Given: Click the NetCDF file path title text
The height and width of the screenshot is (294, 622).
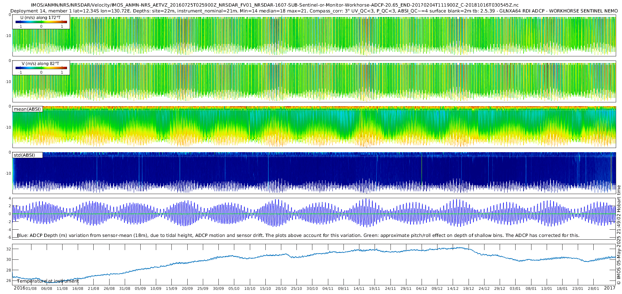Looking at the screenshot, I should tap(275, 5).
